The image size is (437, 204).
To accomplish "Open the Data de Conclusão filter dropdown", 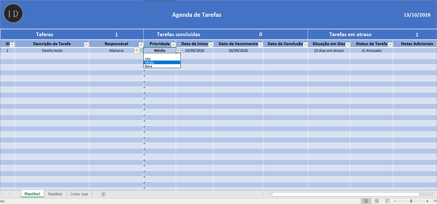I will pyautogui.click(x=305, y=45).
